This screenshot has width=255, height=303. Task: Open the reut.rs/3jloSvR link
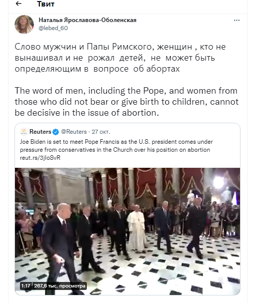click(x=40, y=158)
